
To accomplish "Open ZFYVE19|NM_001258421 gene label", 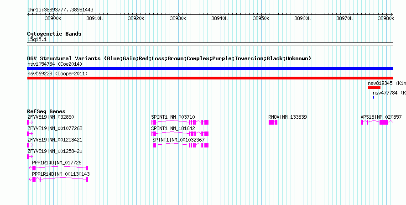I will click(x=55, y=140).
